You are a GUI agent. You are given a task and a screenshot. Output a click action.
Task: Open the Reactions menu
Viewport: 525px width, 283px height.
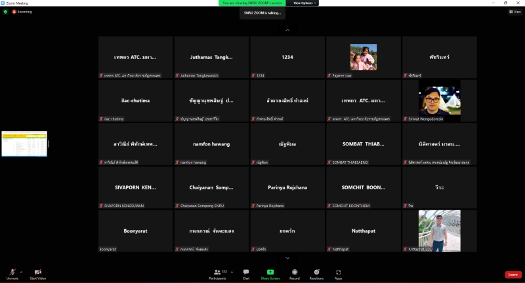(x=316, y=273)
